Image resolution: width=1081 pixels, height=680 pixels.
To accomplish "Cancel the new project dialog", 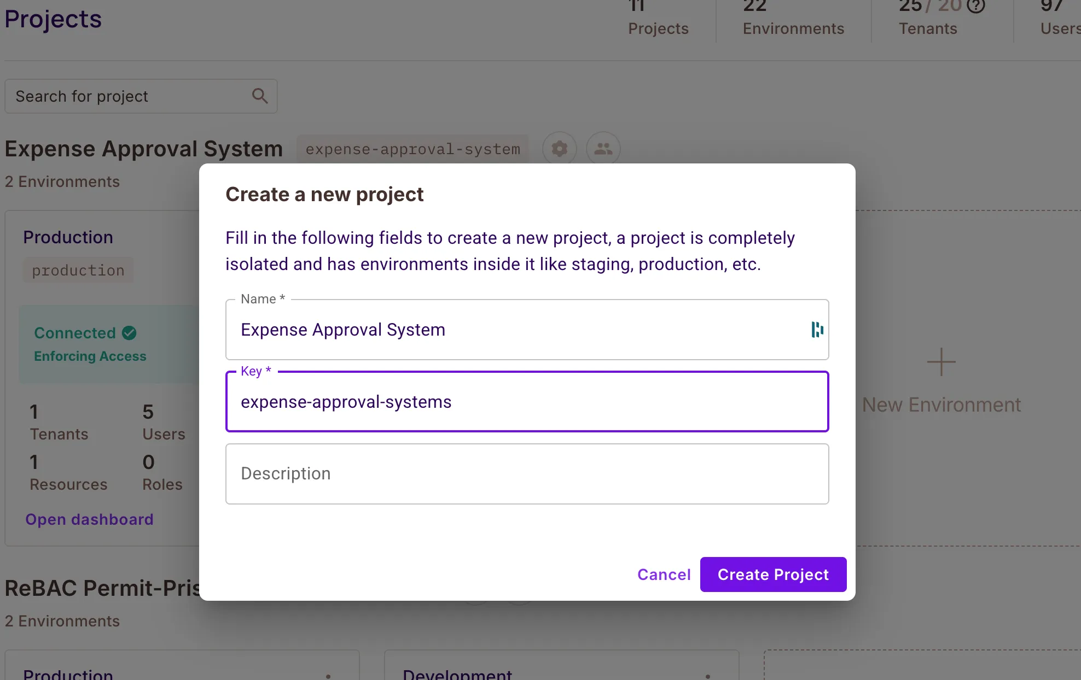I will pyautogui.click(x=664, y=575).
